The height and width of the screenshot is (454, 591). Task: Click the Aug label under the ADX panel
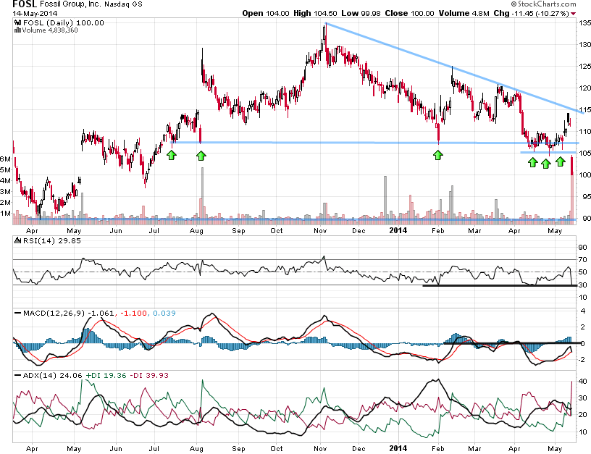point(196,449)
